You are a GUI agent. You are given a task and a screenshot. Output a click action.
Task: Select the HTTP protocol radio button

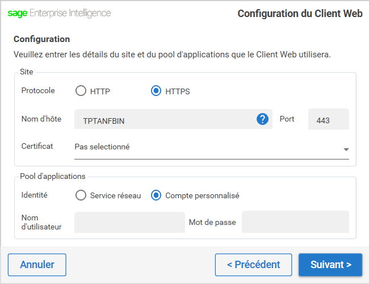[81, 91]
